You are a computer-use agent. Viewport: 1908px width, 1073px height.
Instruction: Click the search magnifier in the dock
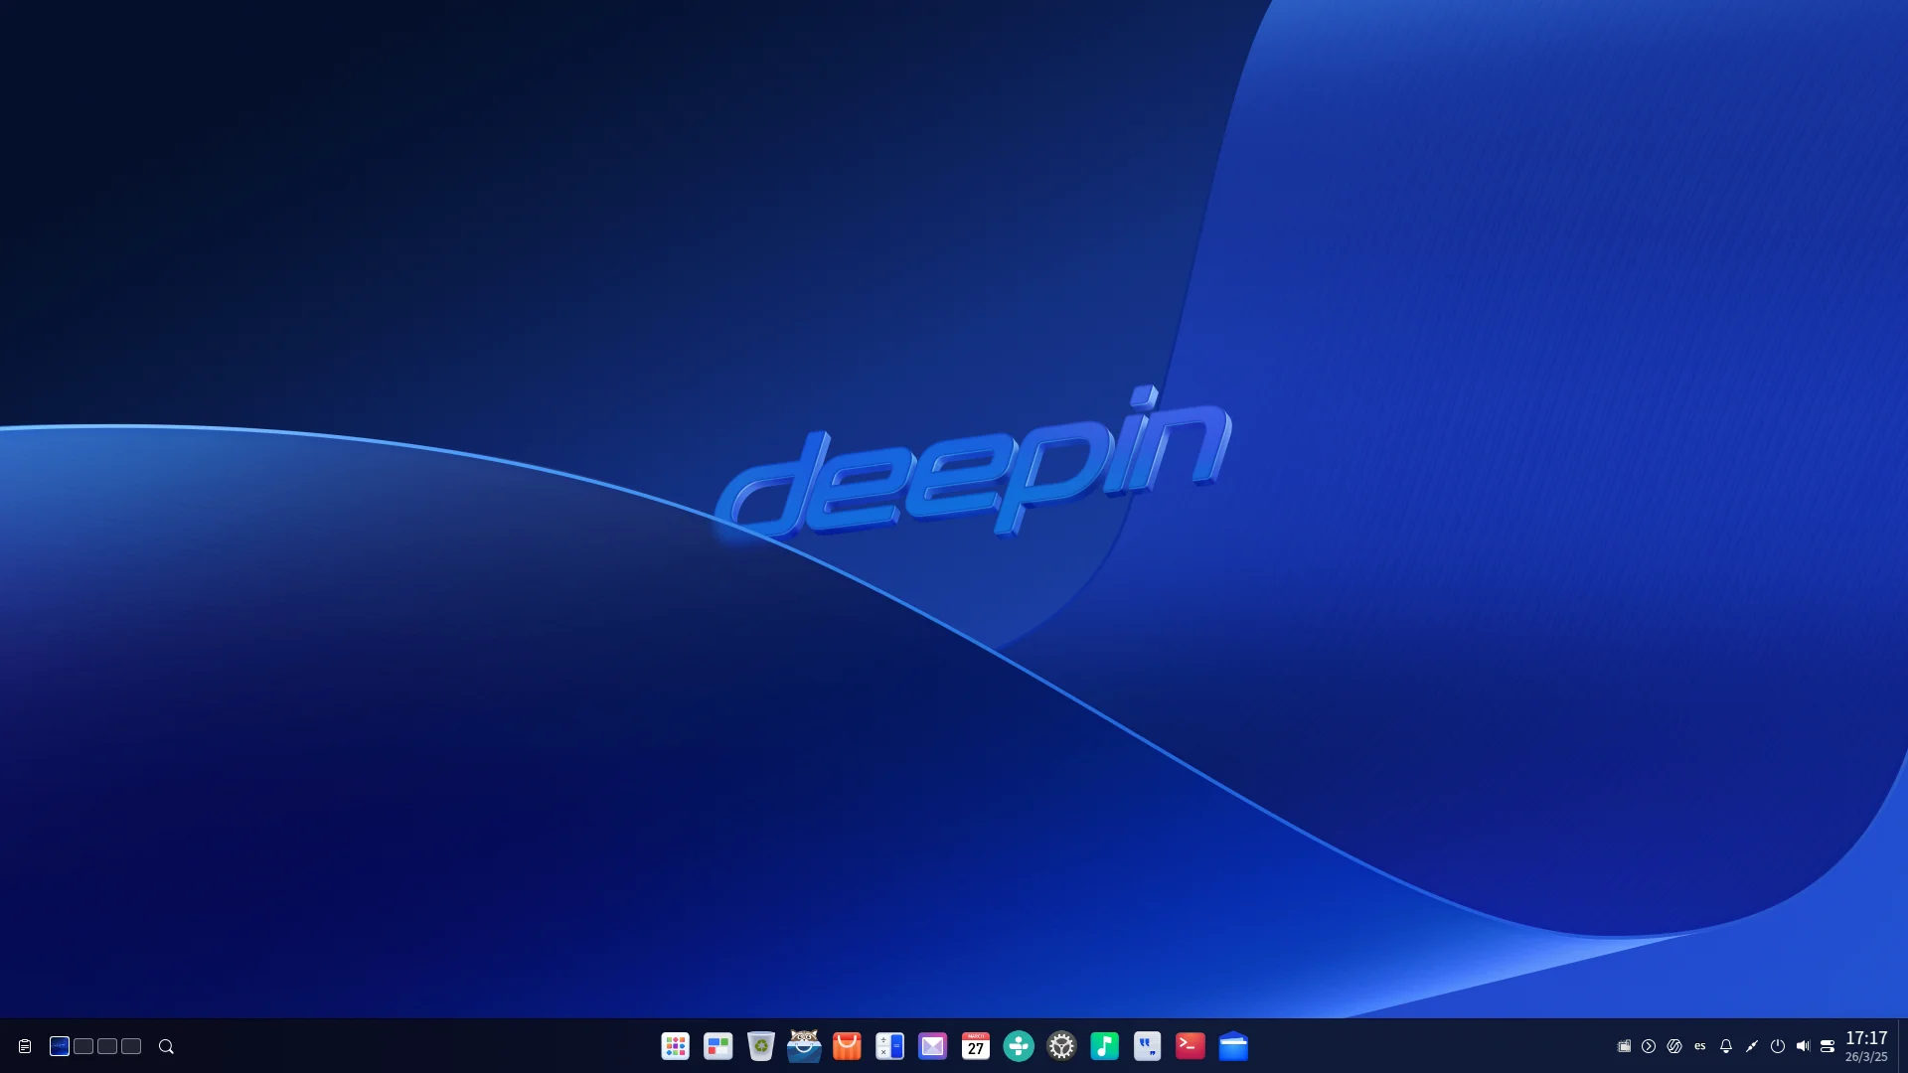tap(166, 1046)
